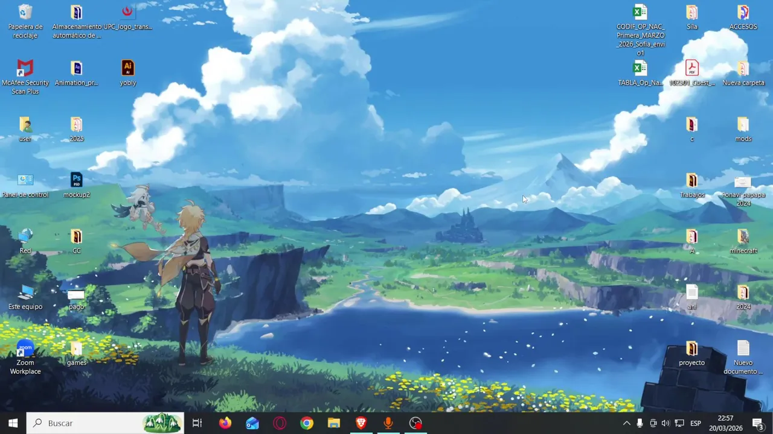This screenshot has width=773, height=434.
Task: Select the 2024 archive icon
Action: click(x=743, y=297)
